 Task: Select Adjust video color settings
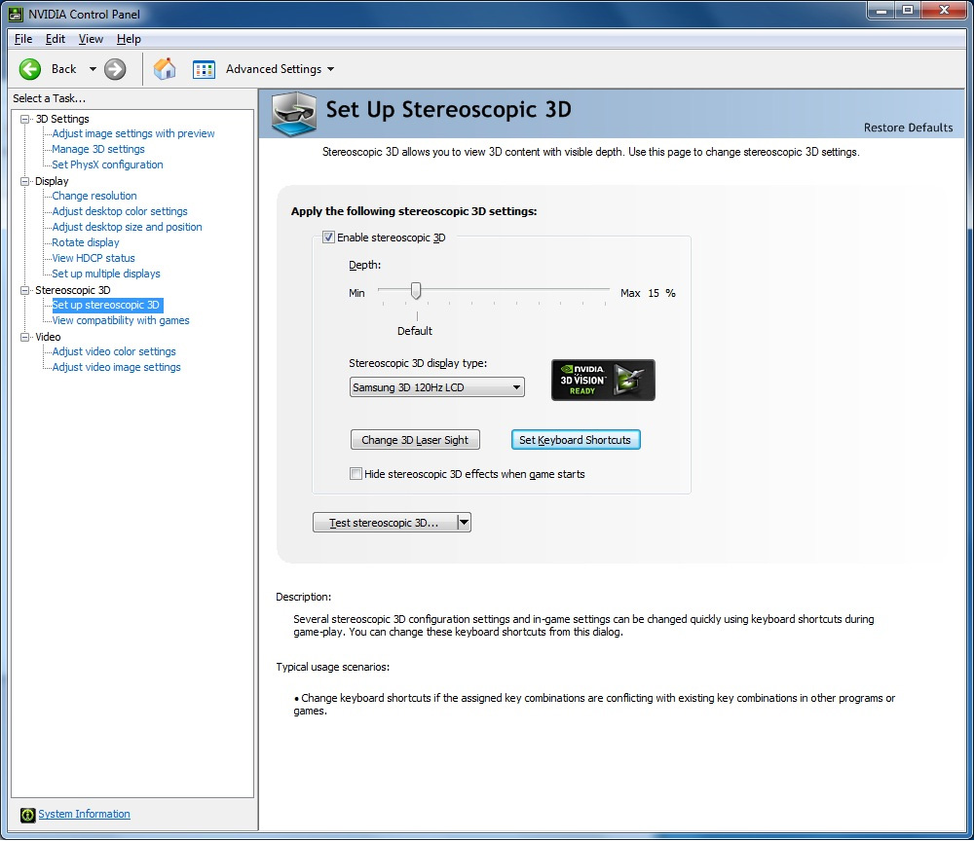tap(114, 351)
